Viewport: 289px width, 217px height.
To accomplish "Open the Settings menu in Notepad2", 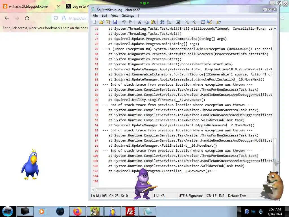I will 128,16.
